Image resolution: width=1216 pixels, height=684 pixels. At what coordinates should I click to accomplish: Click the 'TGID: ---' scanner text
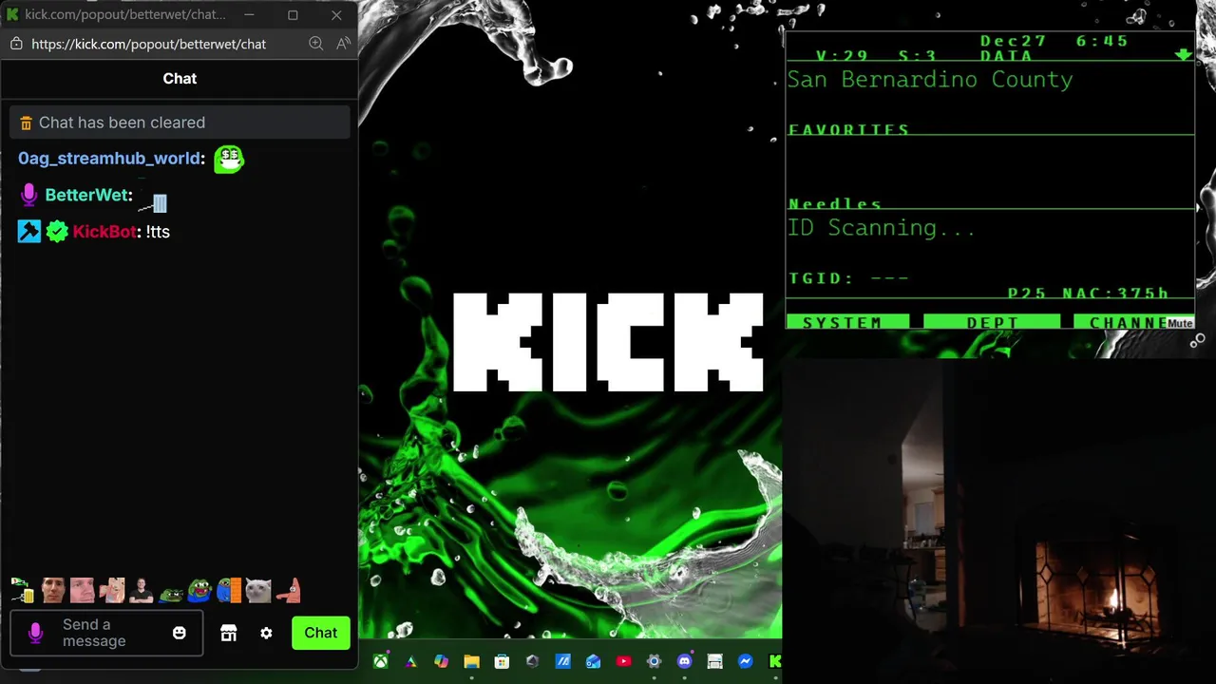(849, 278)
